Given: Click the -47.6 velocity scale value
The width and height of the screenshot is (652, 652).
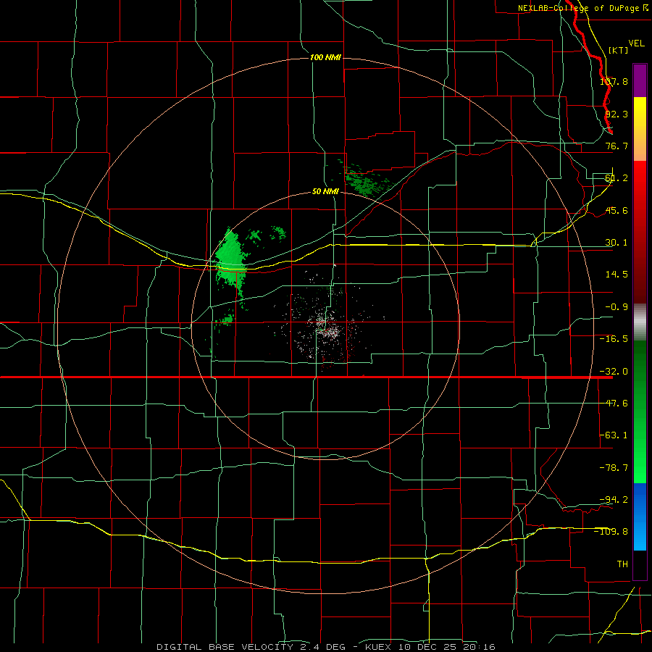Looking at the screenshot, I should click(614, 404).
